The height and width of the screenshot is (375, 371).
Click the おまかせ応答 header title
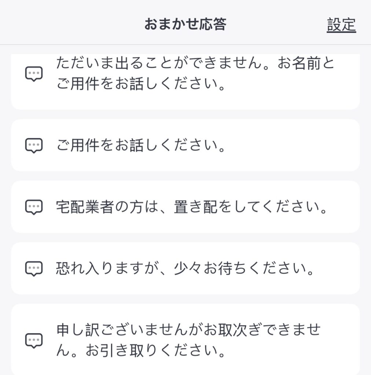point(185,25)
